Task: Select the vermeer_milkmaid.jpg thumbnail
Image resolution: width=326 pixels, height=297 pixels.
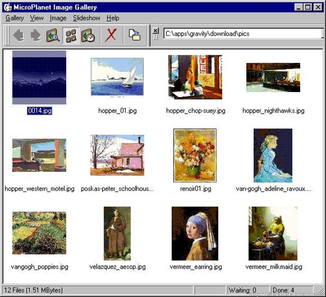Action: [x=273, y=233]
